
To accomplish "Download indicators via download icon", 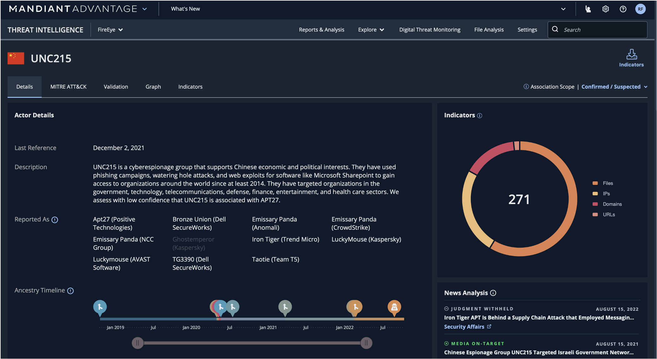I will (631, 54).
